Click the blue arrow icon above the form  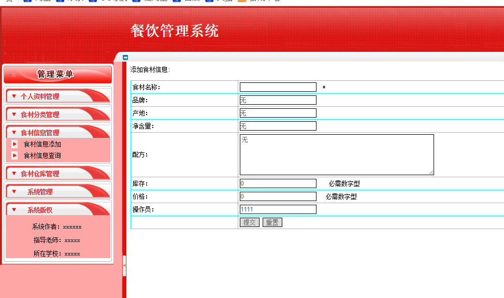(125, 58)
